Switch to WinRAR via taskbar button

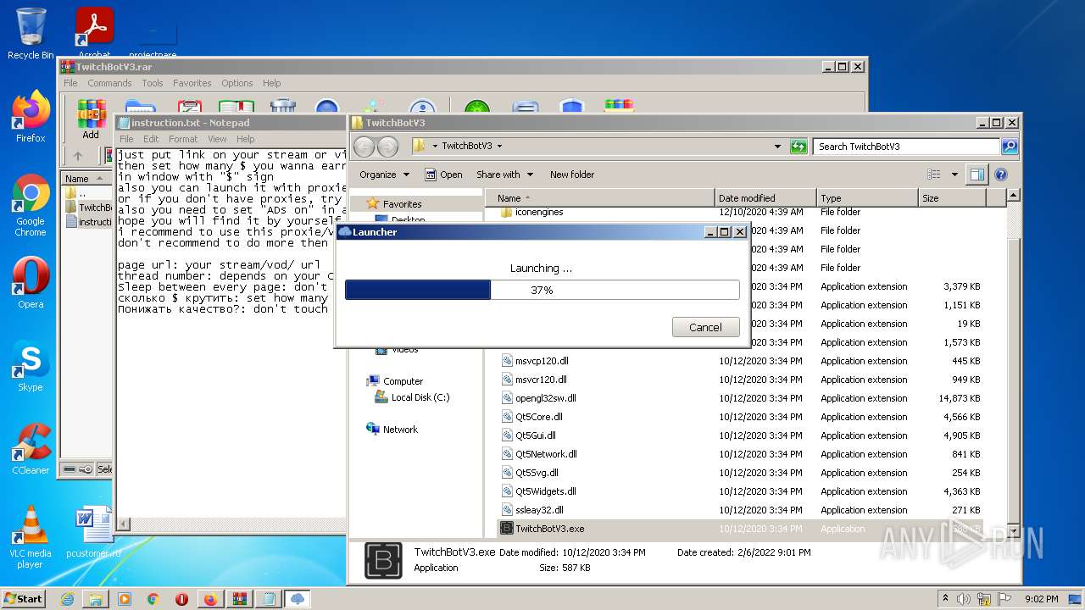240,599
